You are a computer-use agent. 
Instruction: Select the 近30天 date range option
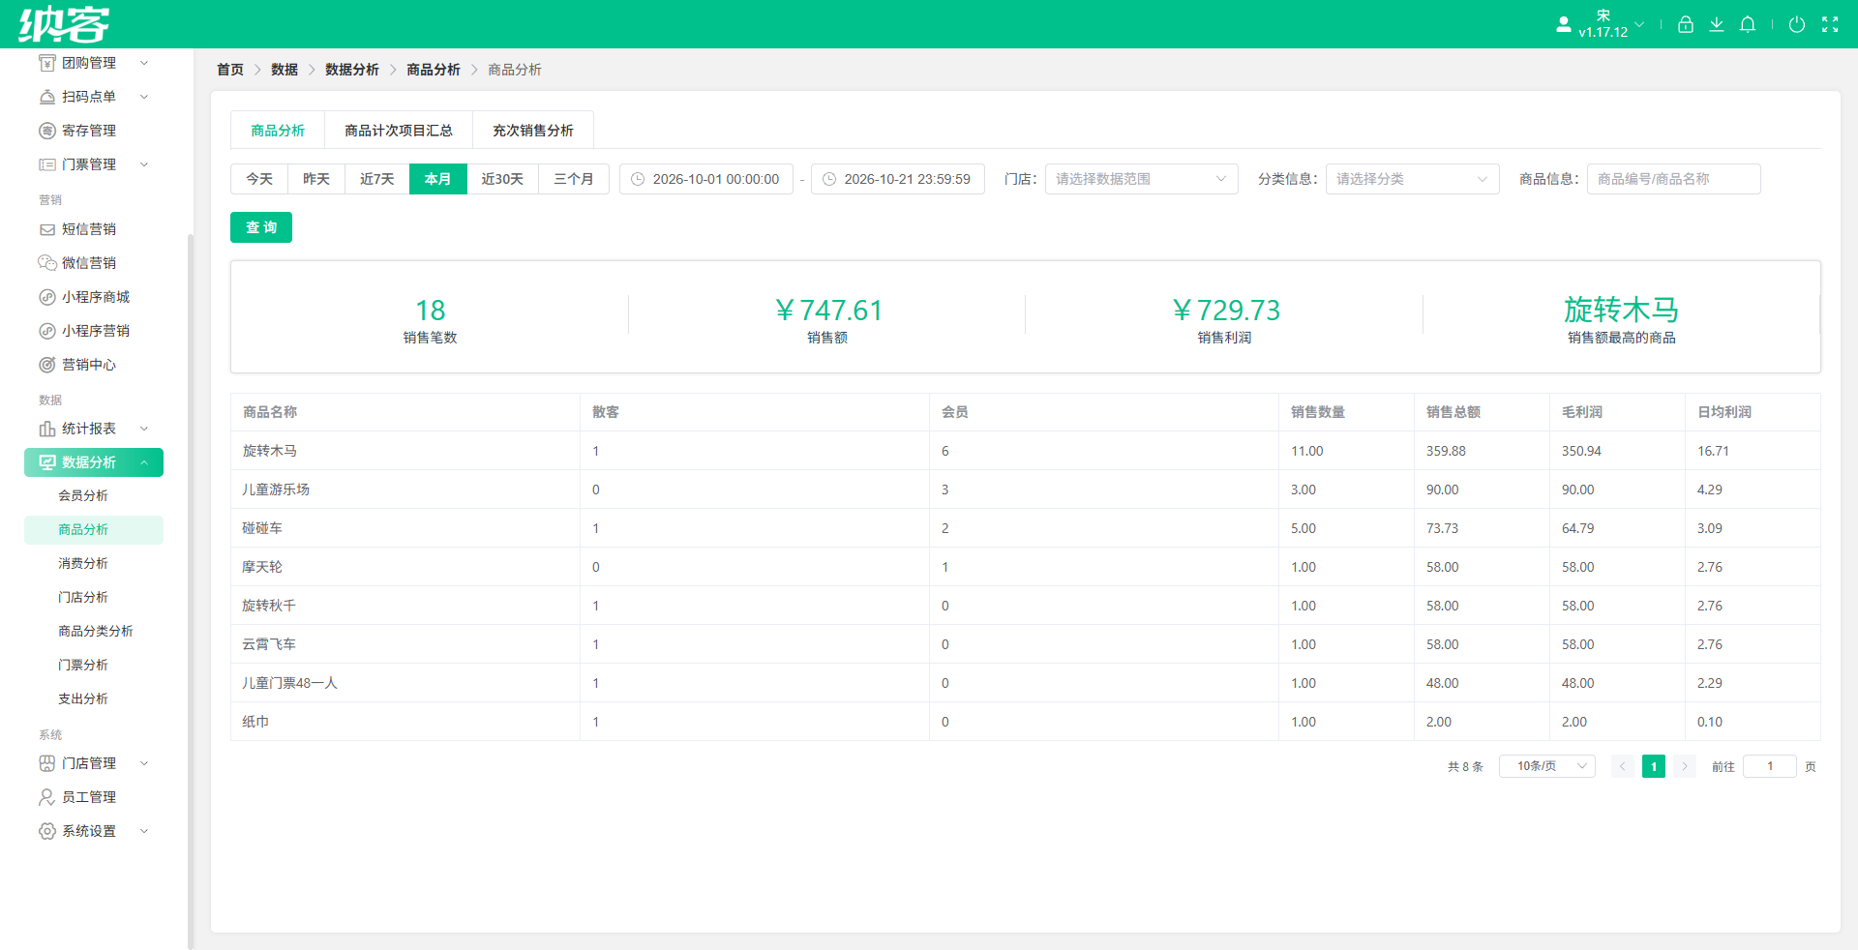(502, 179)
